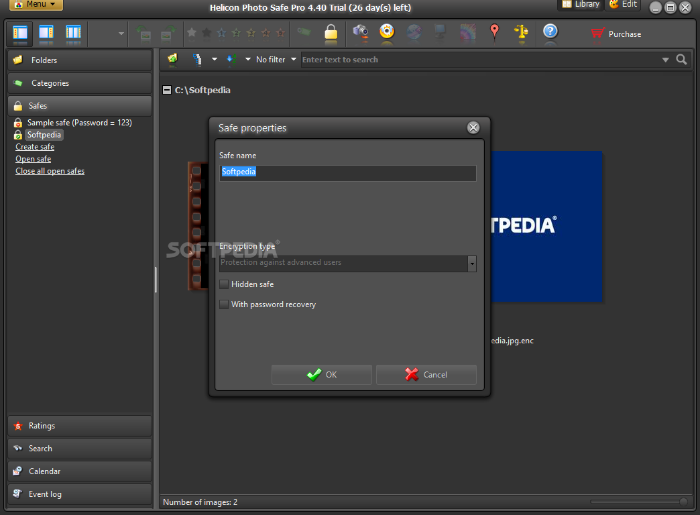This screenshot has width=700, height=515.
Task: Open the Menu dropdown button
Action: [x=36, y=5]
